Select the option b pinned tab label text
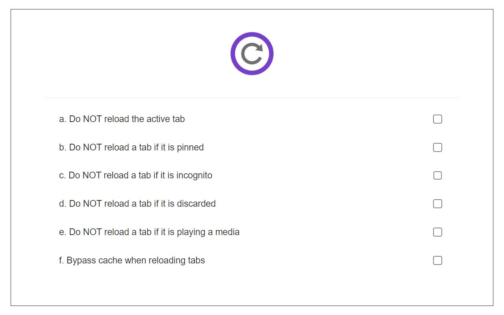504x315 pixels. pyautogui.click(x=131, y=147)
